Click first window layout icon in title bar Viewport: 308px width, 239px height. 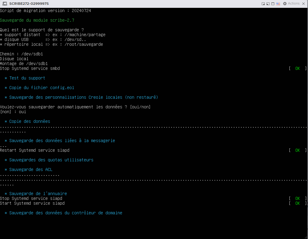coord(263,4)
